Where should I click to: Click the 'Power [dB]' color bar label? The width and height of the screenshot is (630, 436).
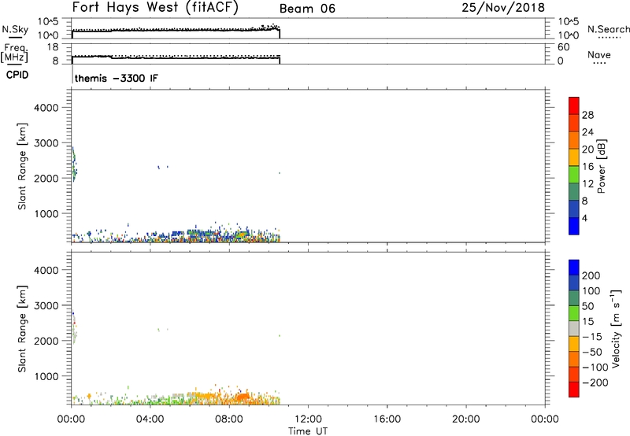[x=601, y=166]
